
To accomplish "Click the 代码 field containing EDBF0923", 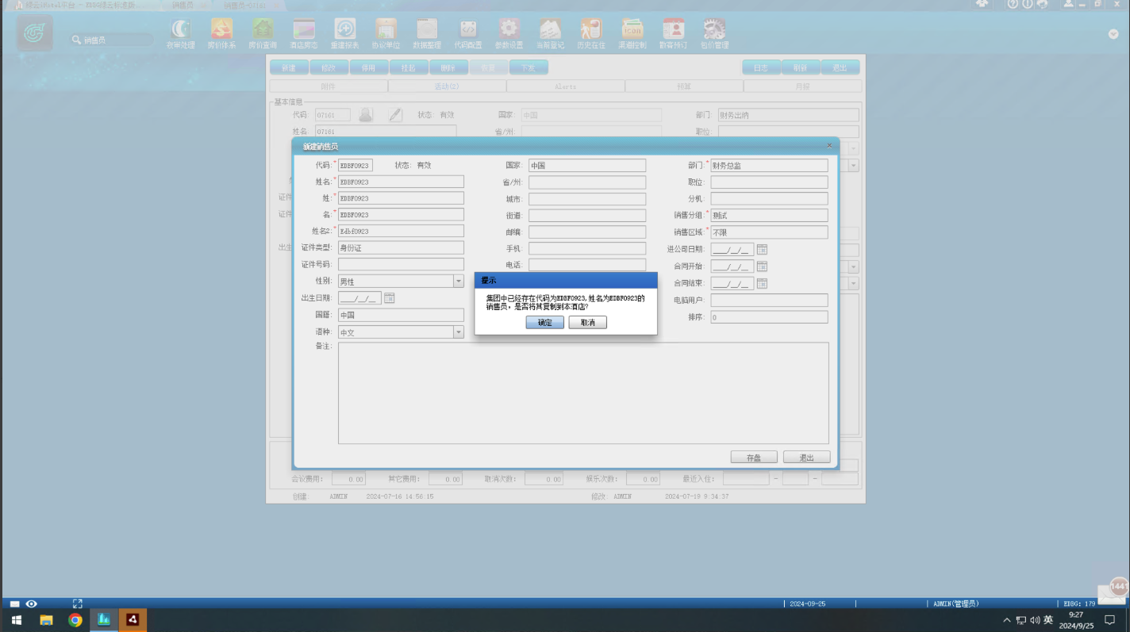I will pyautogui.click(x=356, y=166).
